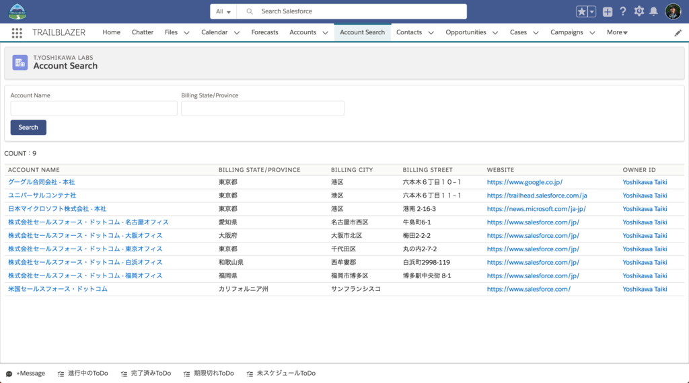Image resolution: width=689 pixels, height=383 pixels.
Task: Open the All search scope dropdown
Action: 223,11
